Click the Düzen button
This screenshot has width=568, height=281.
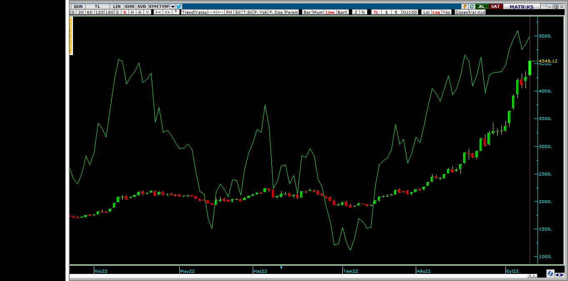coord(462,12)
